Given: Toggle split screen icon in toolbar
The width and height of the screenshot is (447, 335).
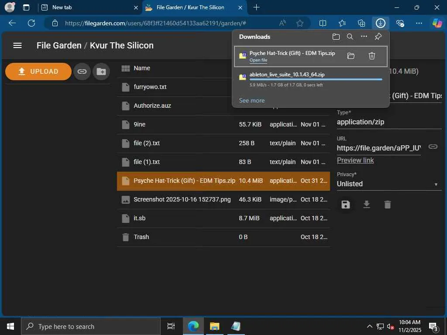Looking at the screenshot, I should pyautogui.click(x=323, y=23).
